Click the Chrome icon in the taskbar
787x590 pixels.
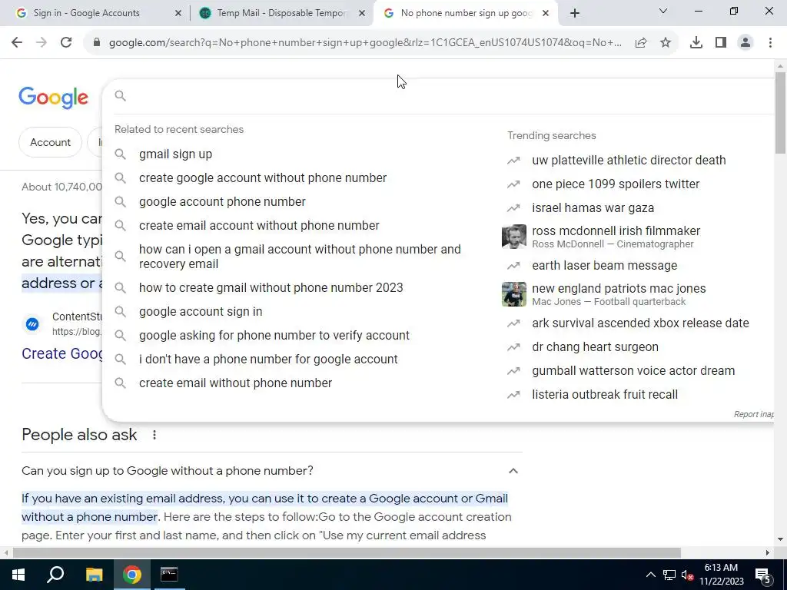[x=132, y=575]
